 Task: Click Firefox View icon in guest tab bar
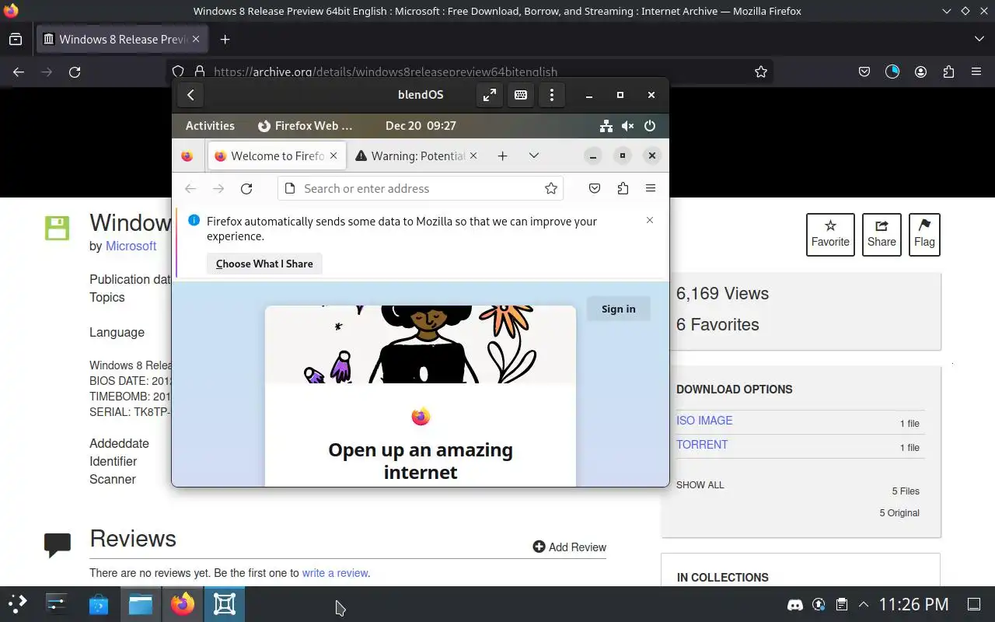(187, 155)
